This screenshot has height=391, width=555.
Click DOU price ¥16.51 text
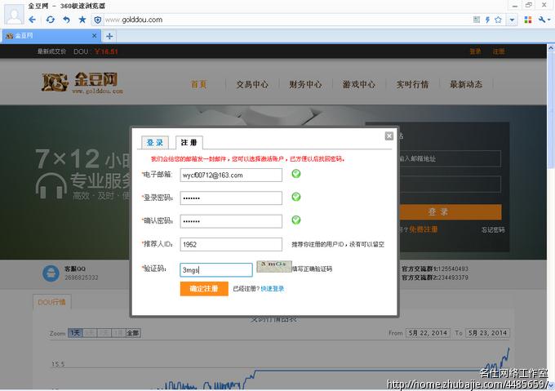point(106,51)
